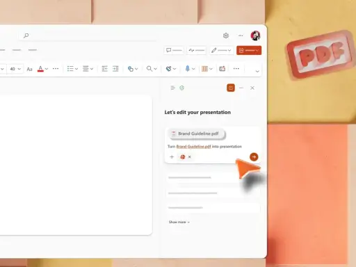Image resolution: width=356 pixels, height=267 pixels.
Task: Click the Aa change case icon
Action: coord(29,69)
